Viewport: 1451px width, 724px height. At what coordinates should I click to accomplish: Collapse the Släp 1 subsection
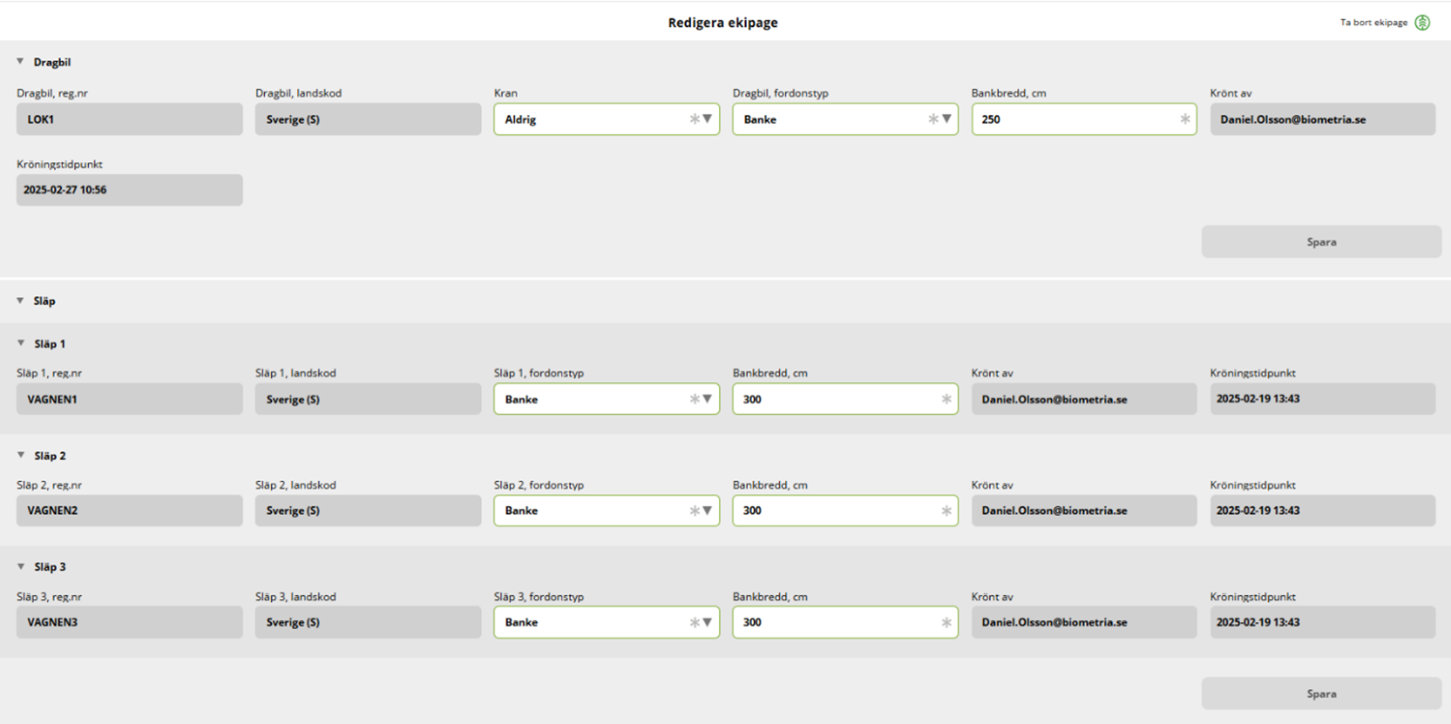(x=21, y=343)
